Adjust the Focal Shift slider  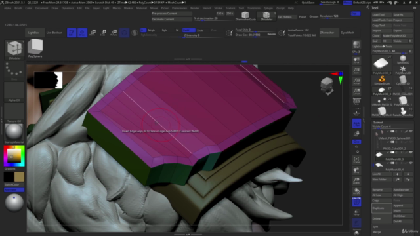[255, 29]
